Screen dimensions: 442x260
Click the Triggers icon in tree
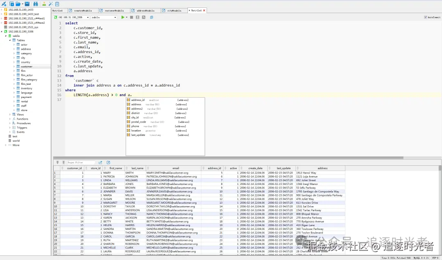click(x=14, y=128)
